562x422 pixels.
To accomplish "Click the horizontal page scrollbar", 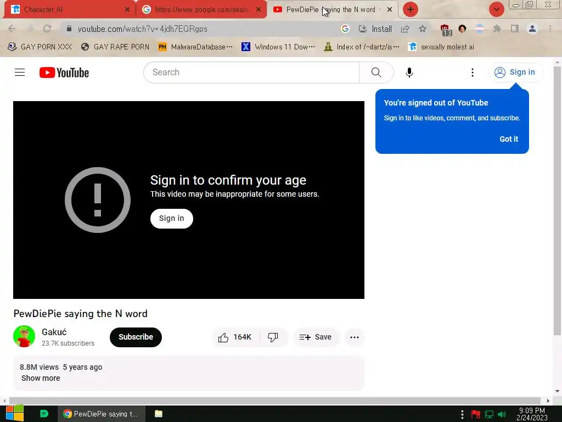I will point(275,401).
